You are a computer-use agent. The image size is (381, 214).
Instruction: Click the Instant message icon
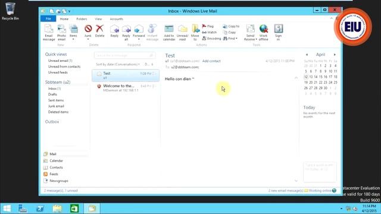pyautogui.click(x=152, y=33)
